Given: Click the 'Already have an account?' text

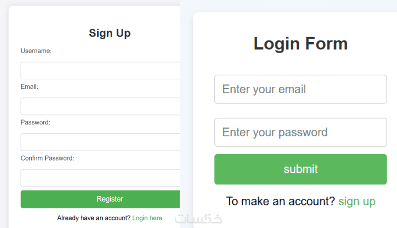Looking at the screenshot, I should 94,218.
